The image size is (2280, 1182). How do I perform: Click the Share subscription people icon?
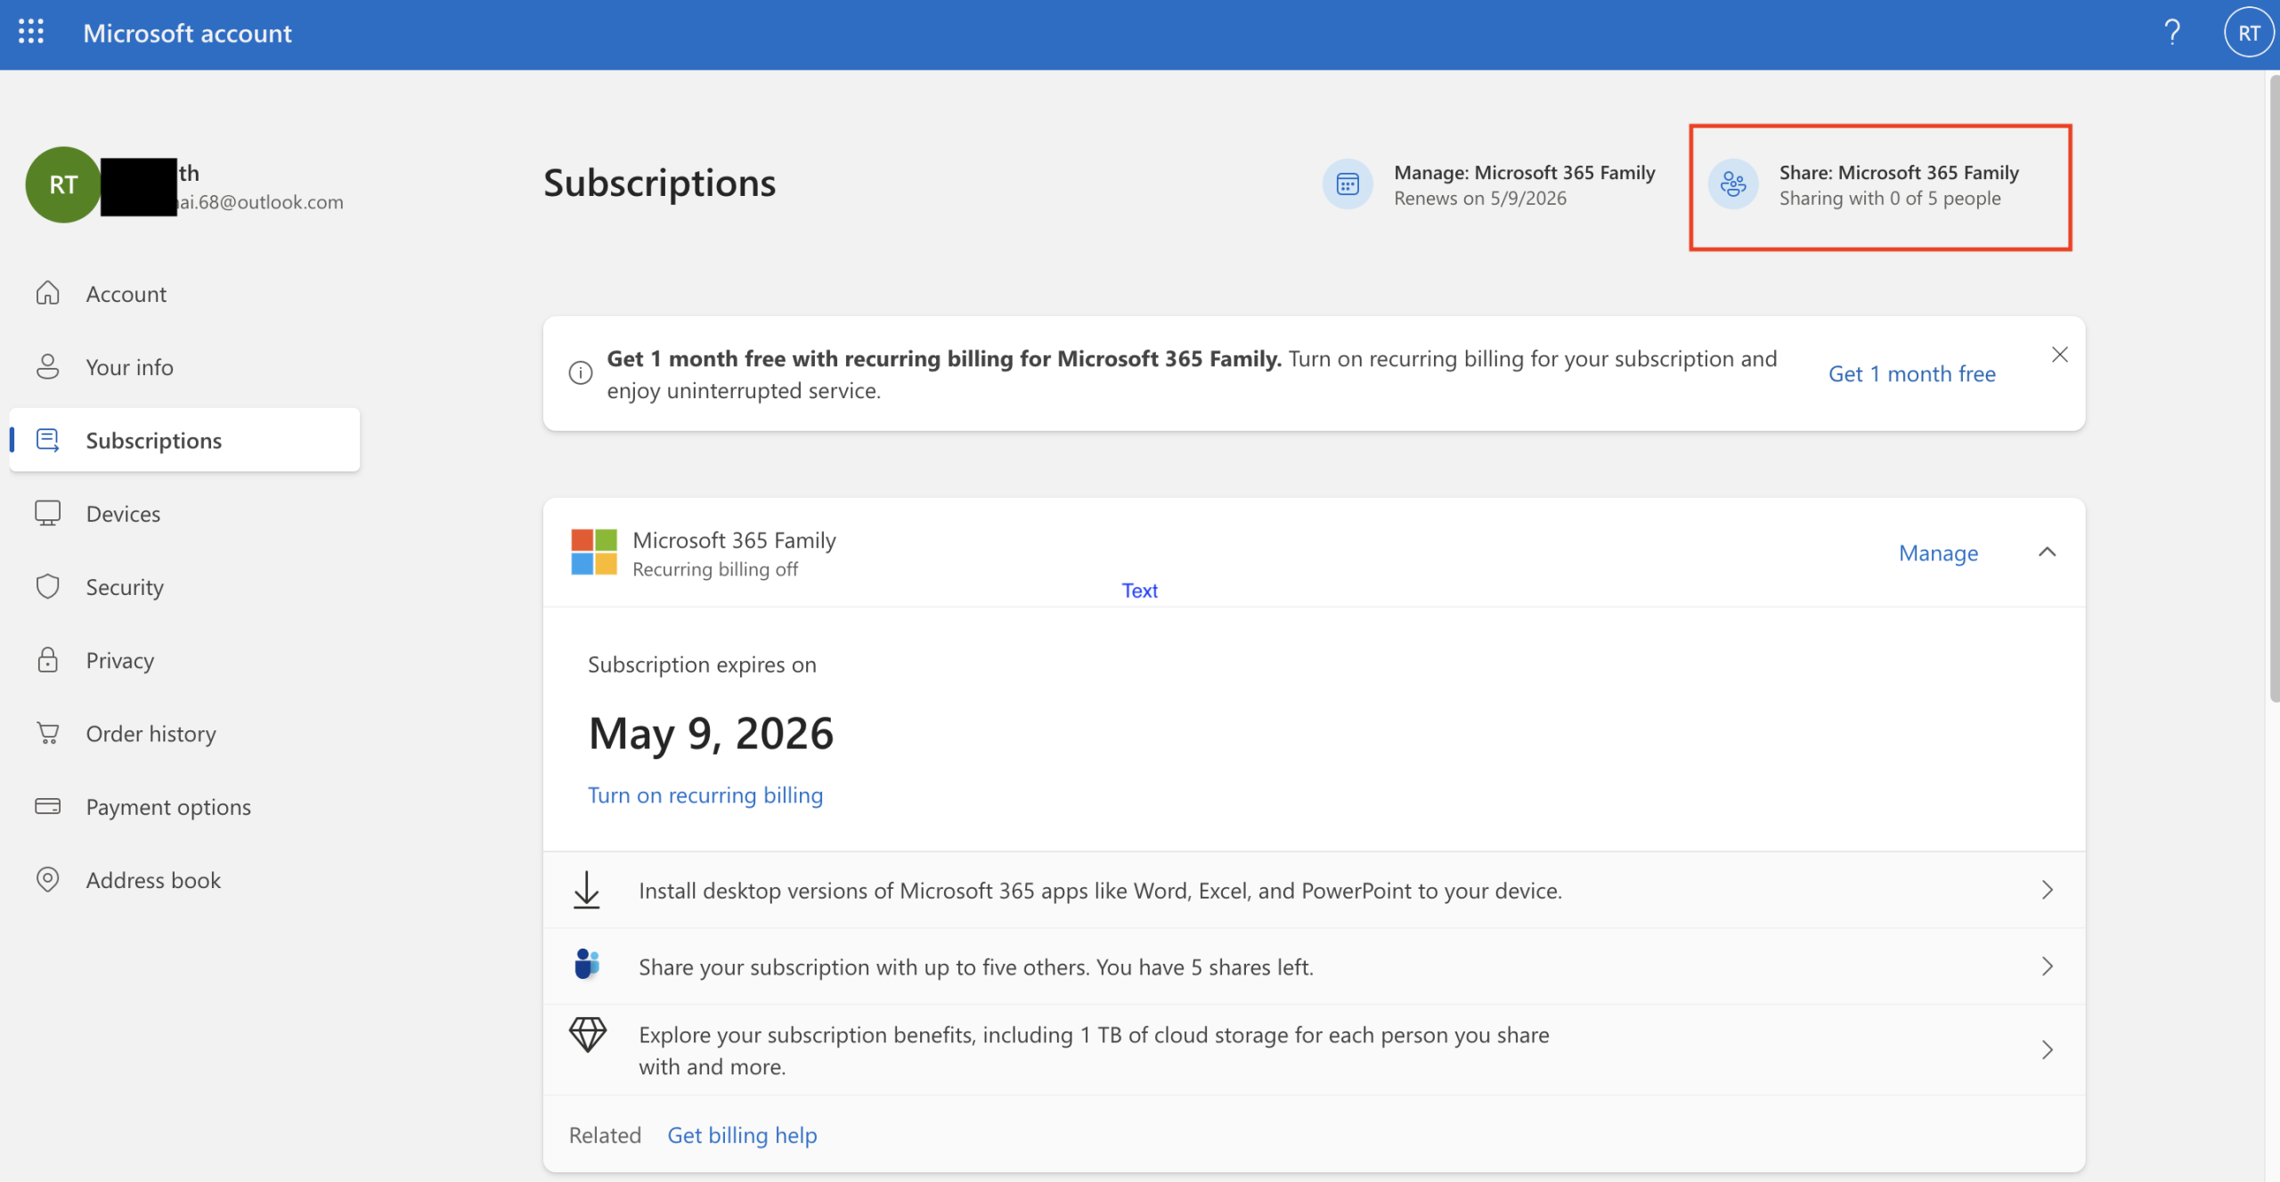coord(1733,184)
